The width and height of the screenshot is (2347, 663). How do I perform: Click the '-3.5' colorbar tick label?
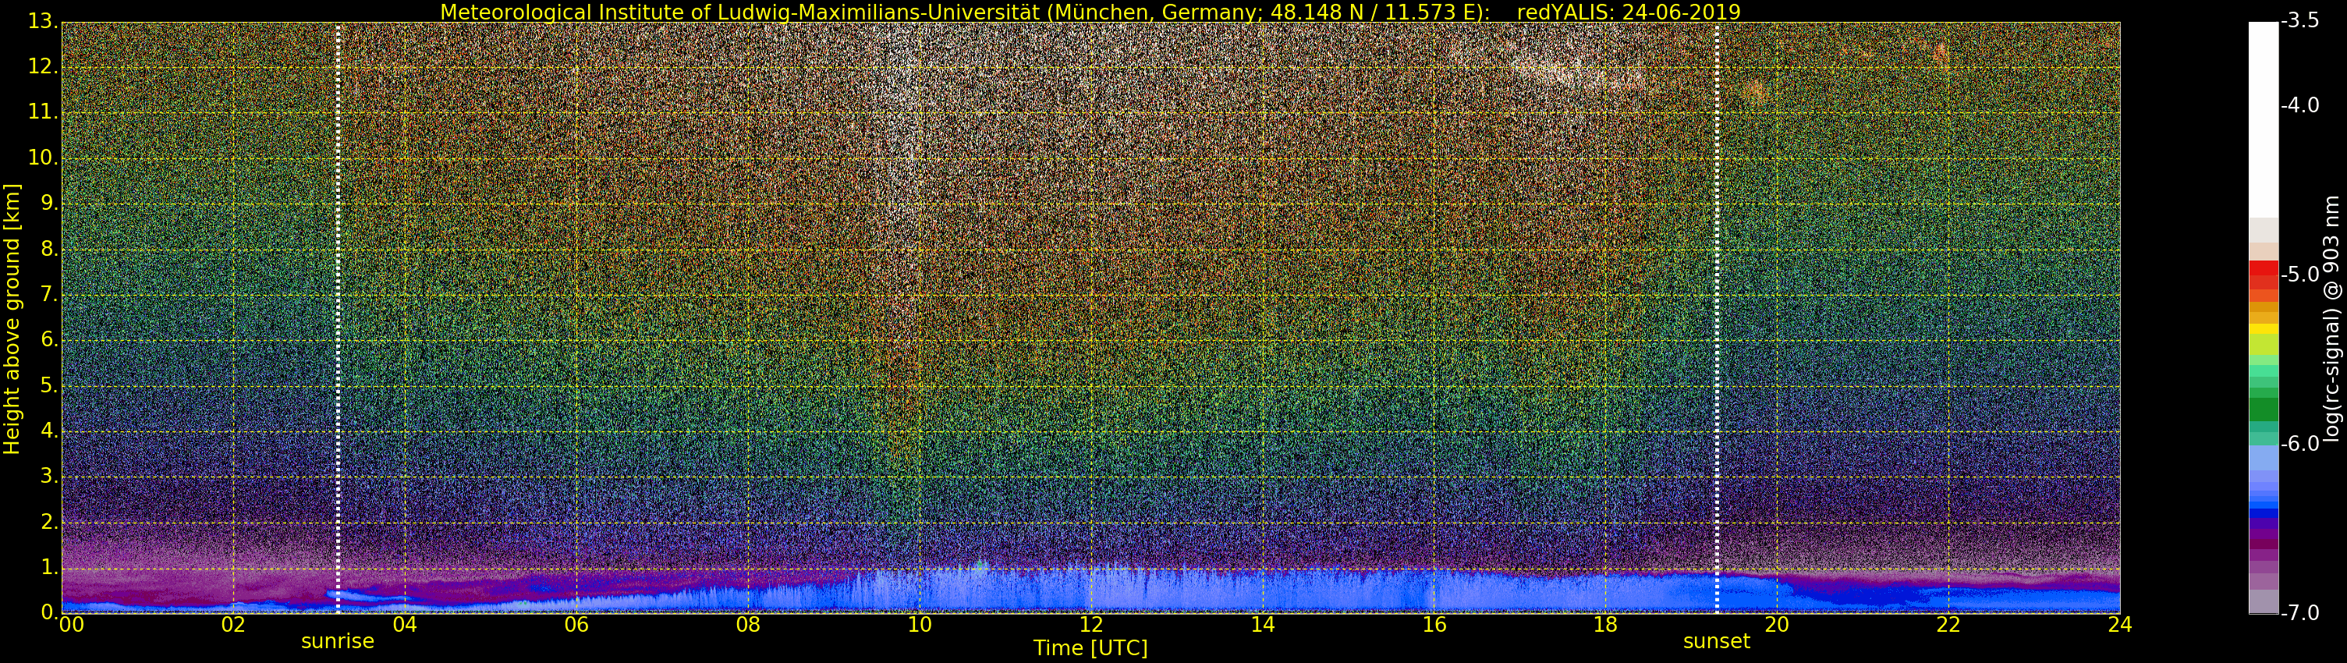pos(2300,21)
